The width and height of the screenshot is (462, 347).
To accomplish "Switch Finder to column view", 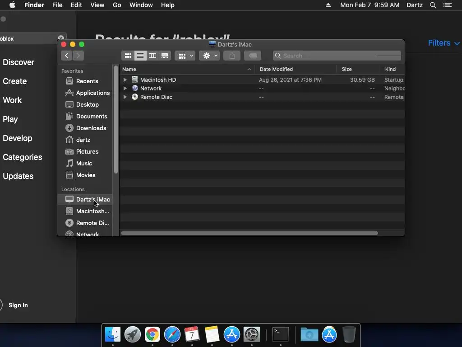I will point(152,56).
